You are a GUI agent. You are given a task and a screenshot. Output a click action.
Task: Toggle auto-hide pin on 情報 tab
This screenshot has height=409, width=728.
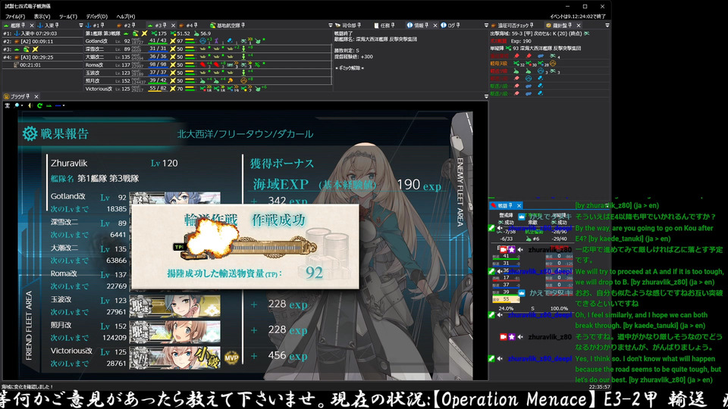(426, 25)
